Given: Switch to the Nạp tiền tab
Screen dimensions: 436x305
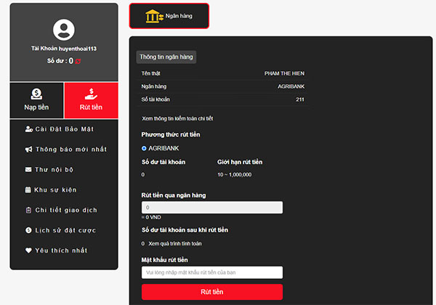Looking at the screenshot, I should pos(36,100).
